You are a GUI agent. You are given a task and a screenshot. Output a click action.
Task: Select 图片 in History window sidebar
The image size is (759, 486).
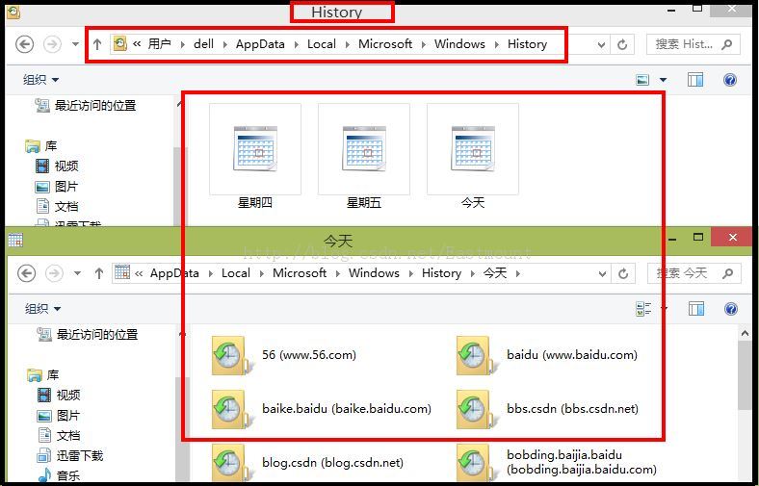coord(57,186)
